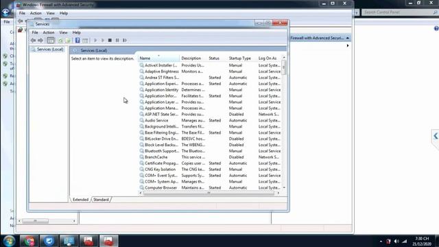
Task: Open Help menu in Windows Firewall window
Action: click(x=64, y=13)
